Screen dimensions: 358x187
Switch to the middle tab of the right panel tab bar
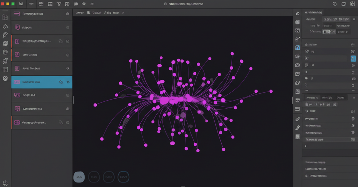(x=327, y=98)
